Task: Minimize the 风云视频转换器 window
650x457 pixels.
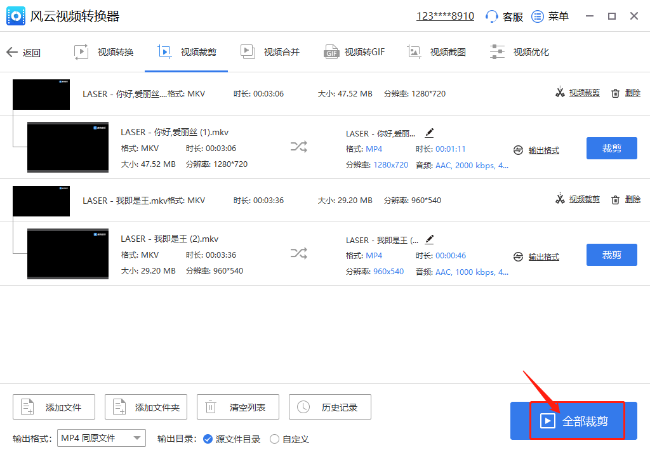Action: click(x=590, y=16)
